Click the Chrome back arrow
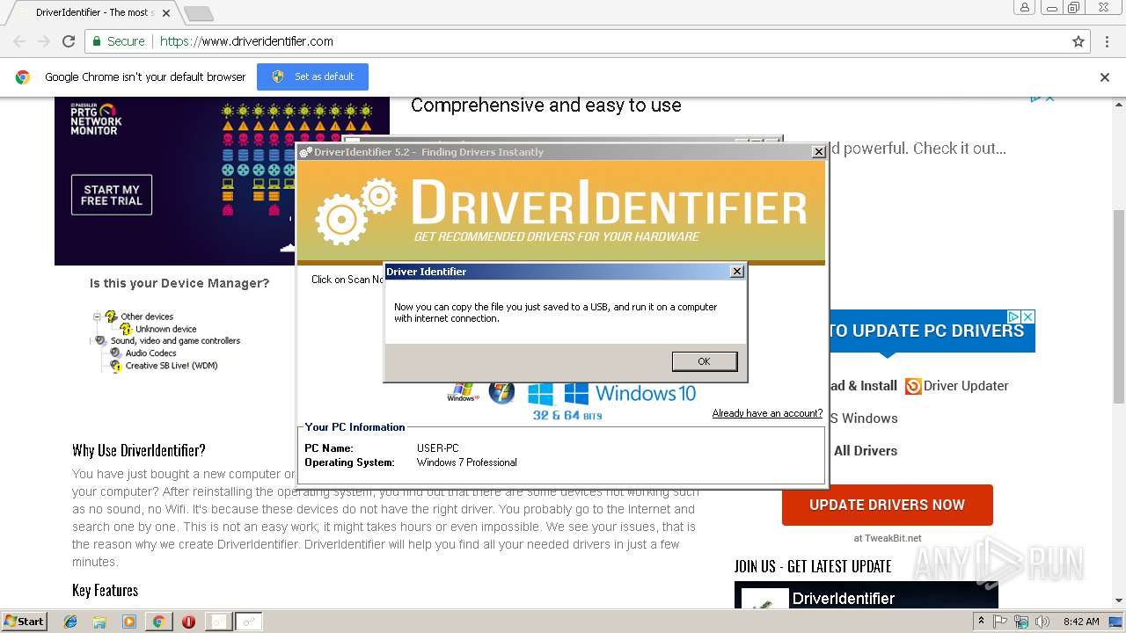 click(x=19, y=41)
